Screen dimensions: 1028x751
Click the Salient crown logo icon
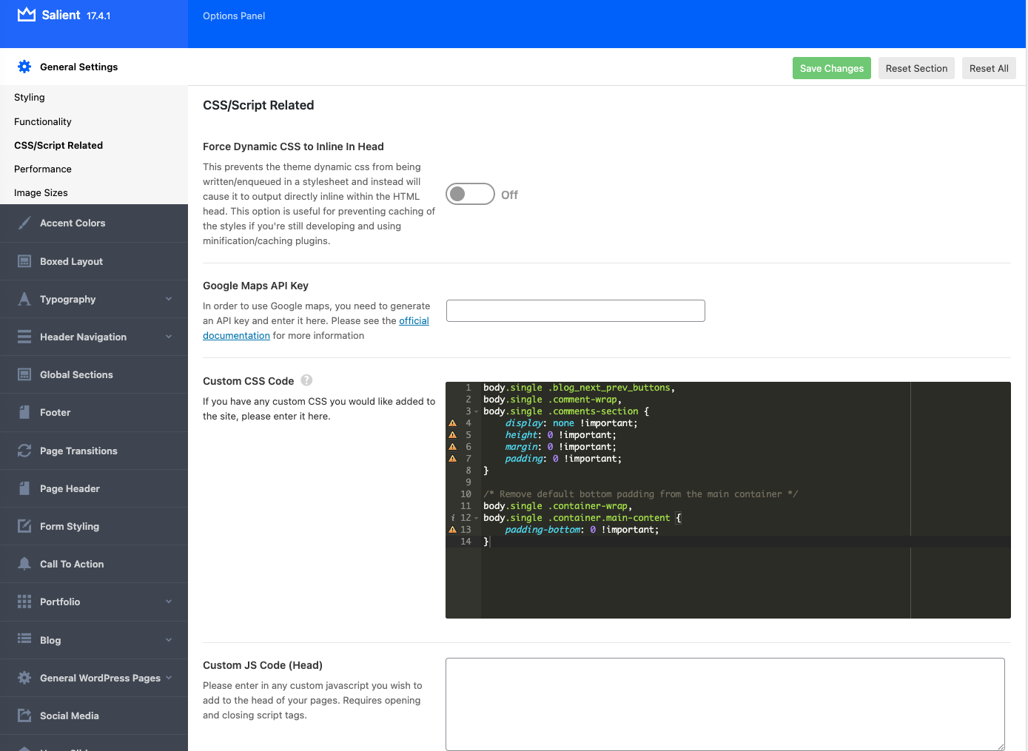27,15
